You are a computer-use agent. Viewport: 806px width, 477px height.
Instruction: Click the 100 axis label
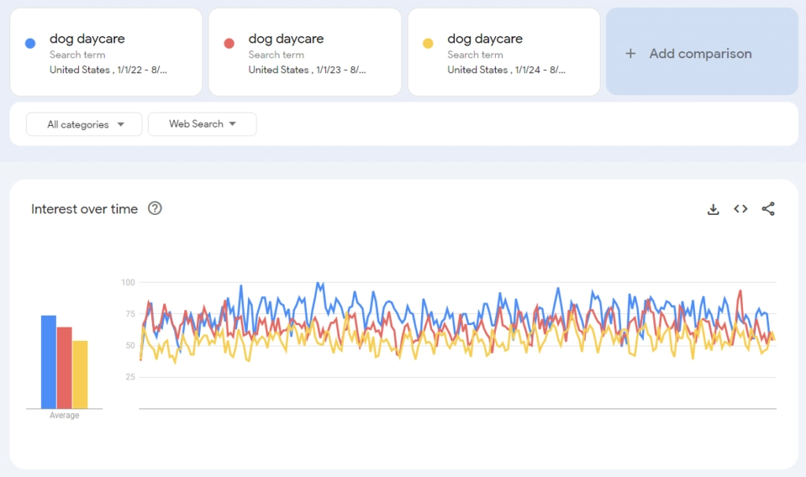[128, 283]
